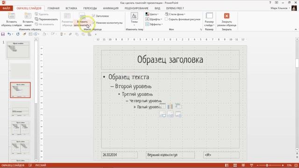Click the Не изменять button
299x168 pixels.
point(44,24)
